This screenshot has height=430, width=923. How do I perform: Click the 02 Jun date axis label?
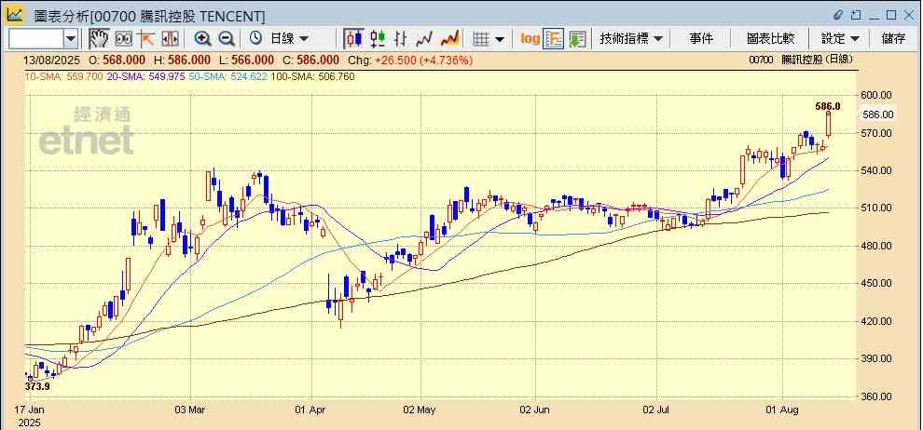coord(535,410)
